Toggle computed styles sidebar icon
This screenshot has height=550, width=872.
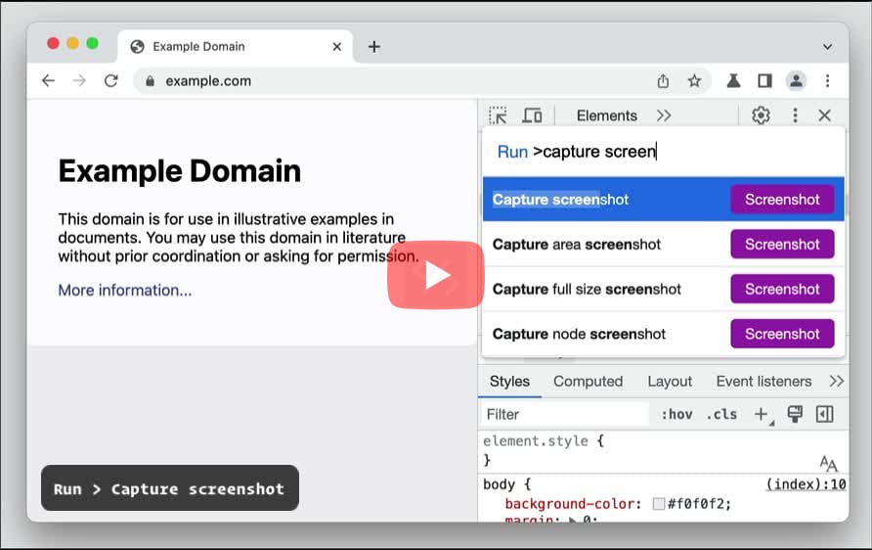[825, 414]
